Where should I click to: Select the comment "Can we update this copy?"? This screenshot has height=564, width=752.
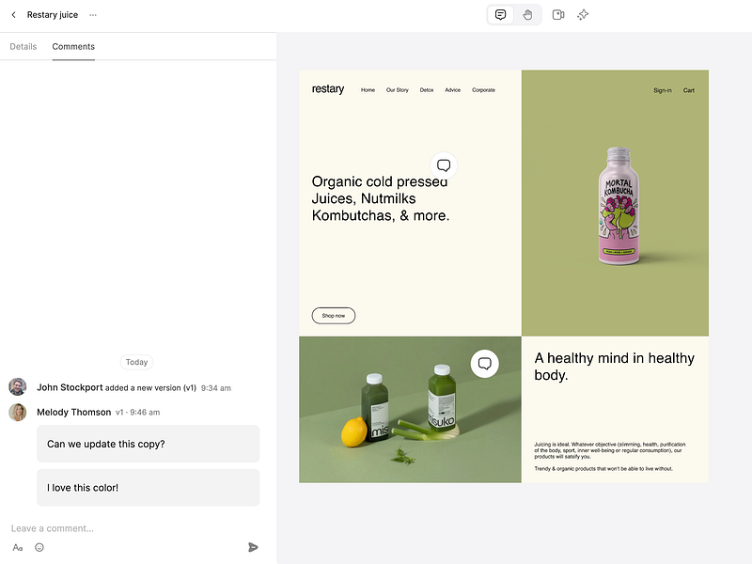[149, 444]
